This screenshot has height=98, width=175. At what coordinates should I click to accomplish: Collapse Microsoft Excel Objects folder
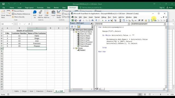(x=74, y=32)
